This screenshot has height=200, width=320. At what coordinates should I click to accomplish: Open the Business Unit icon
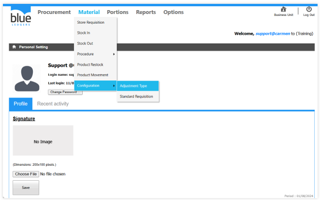pyautogui.click(x=283, y=9)
